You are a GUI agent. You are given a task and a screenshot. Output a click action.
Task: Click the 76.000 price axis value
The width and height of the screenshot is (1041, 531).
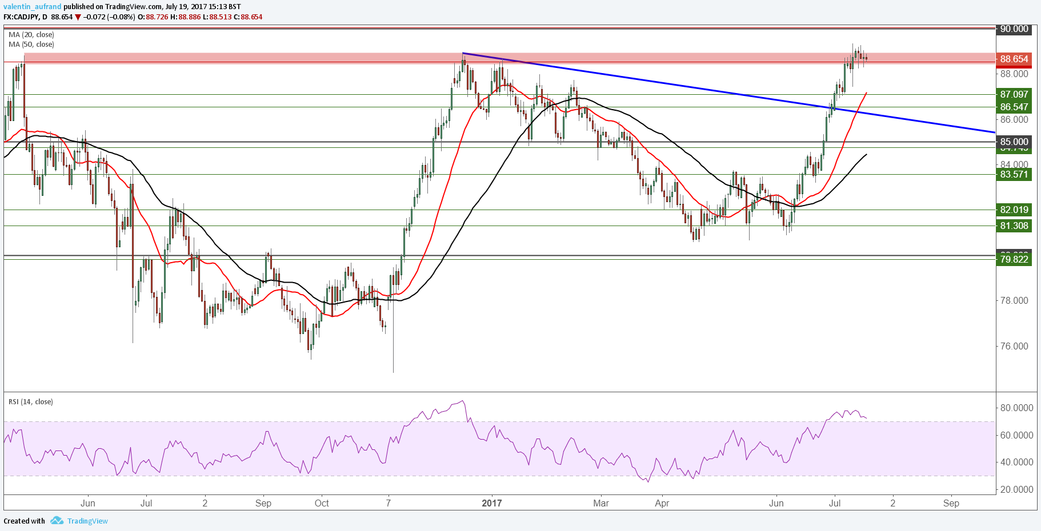pos(1014,346)
